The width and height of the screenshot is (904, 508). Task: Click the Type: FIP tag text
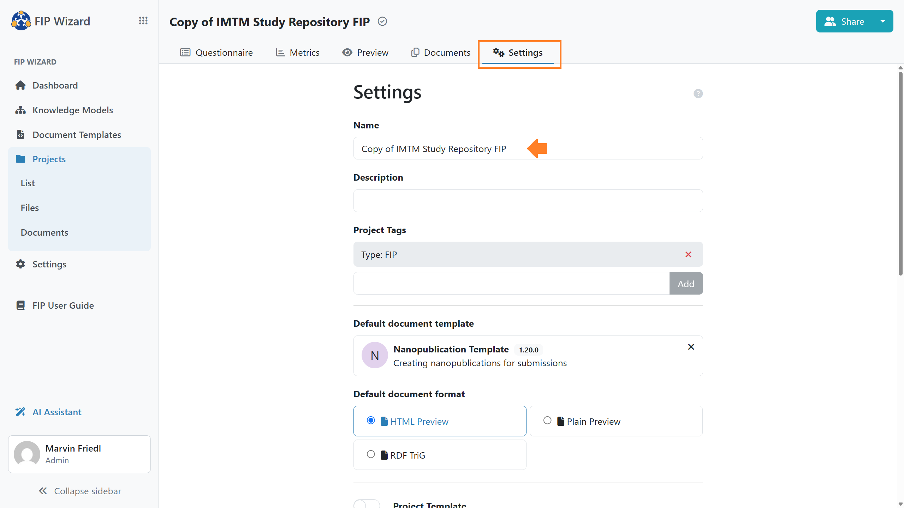pyautogui.click(x=379, y=255)
